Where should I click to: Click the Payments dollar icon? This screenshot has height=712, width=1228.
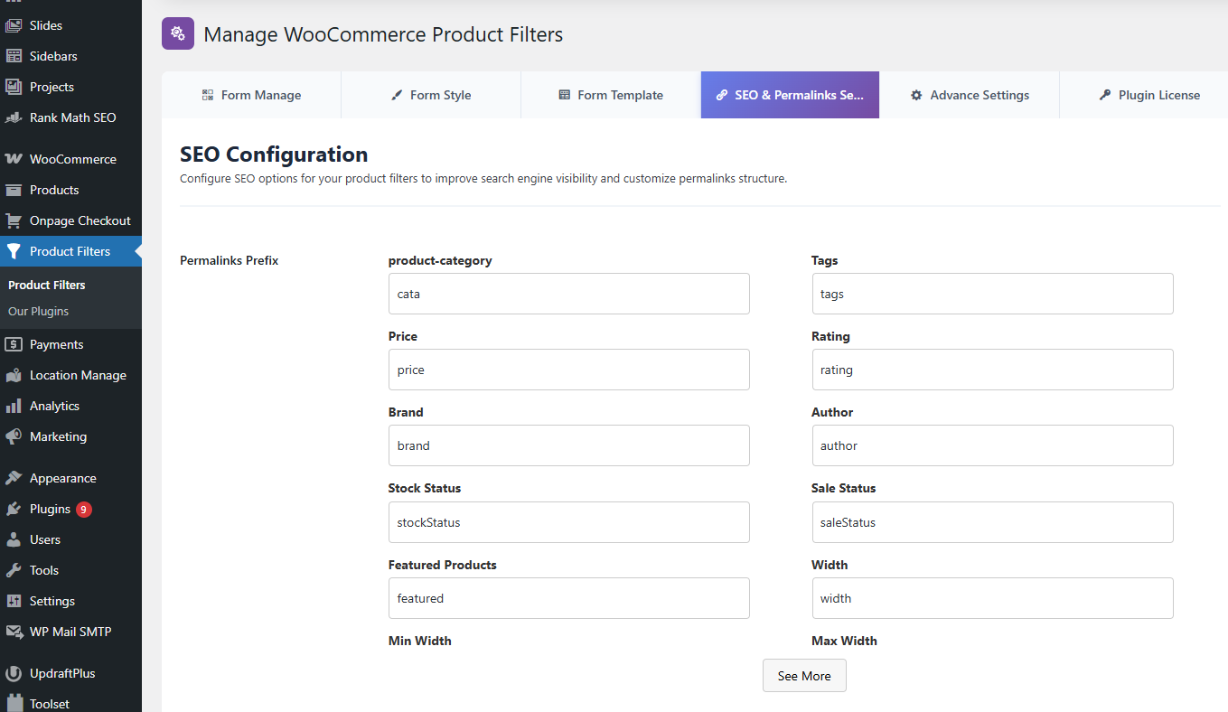pyautogui.click(x=14, y=344)
